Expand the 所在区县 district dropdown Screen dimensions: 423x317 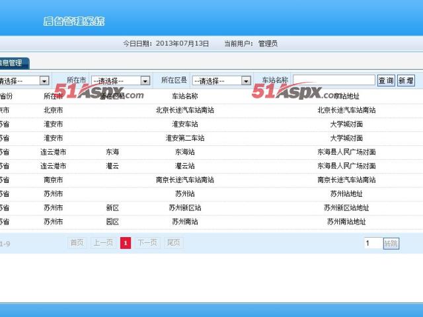tap(221, 81)
